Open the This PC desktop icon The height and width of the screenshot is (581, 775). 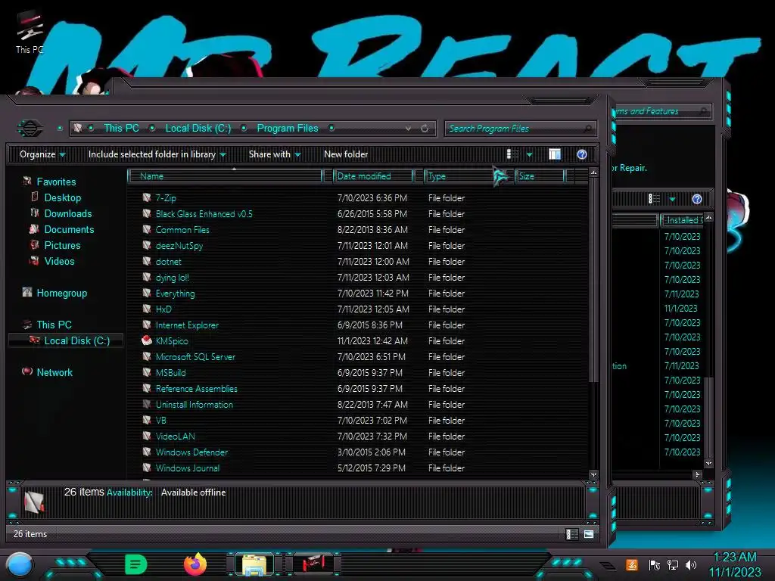30,33
